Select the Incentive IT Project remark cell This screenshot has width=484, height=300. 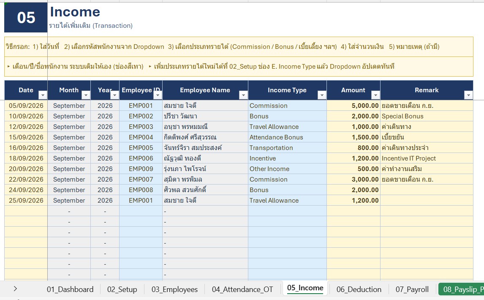pos(427,158)
